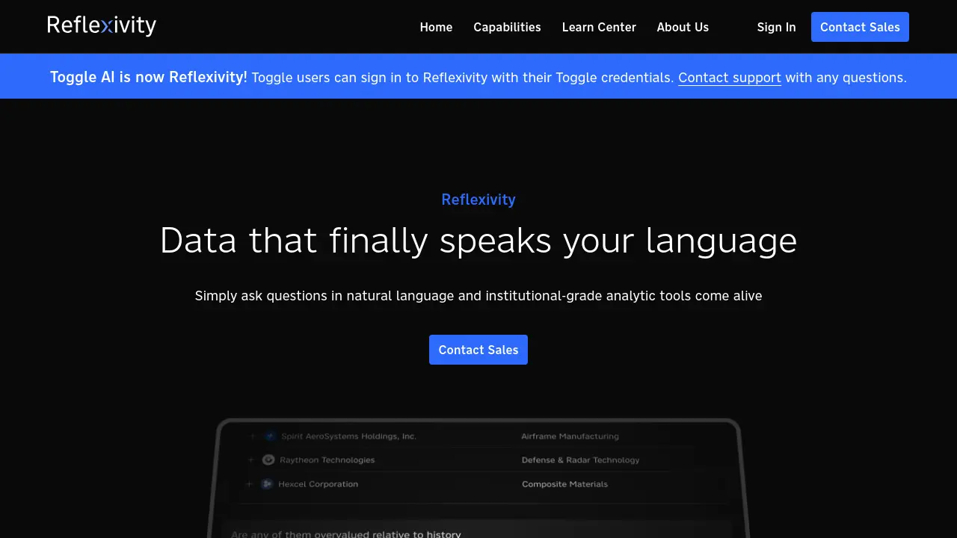Open the Home menu item
Screen dimensions: 957x538
[x=436, y=27]
